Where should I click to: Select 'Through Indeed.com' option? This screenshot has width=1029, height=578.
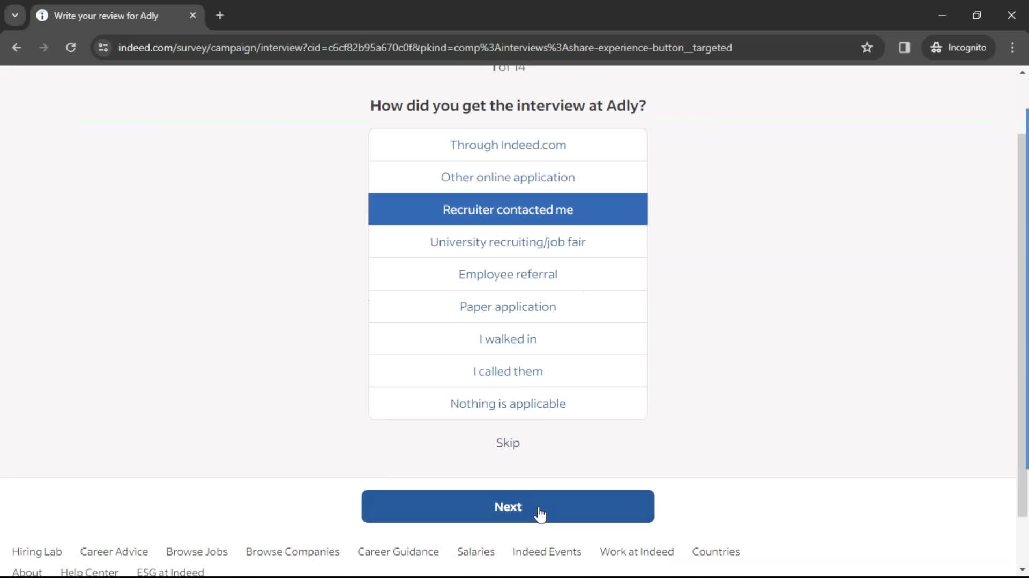coord(508,144)
